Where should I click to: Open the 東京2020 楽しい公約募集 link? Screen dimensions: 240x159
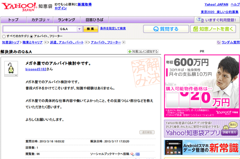[x=219, y=12]
